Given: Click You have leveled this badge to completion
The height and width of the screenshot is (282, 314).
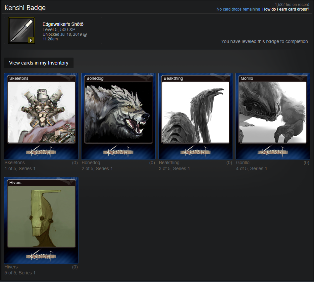Looking at the screenshot, I should [265, 41].
